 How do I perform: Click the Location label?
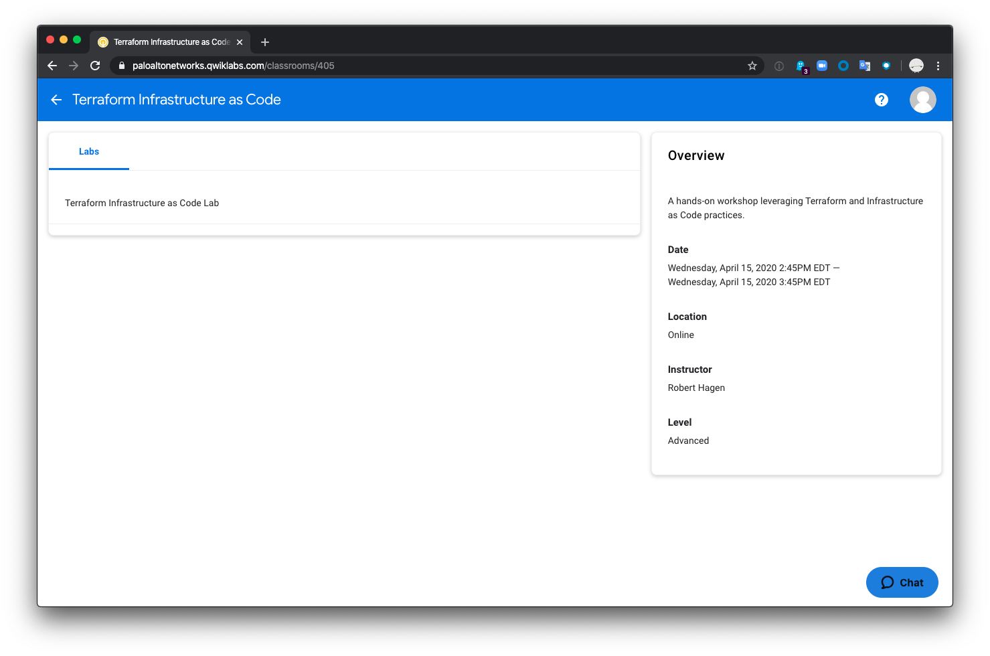point(687,317)
